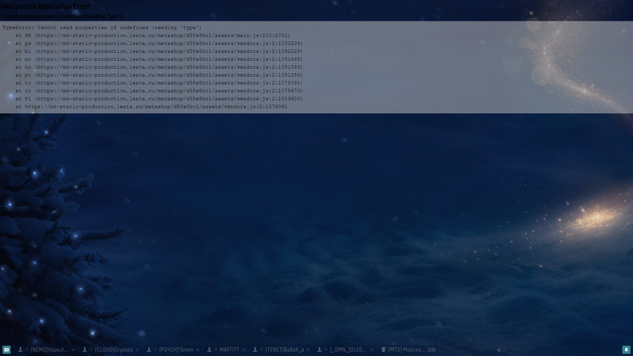Open the [MTS] clan chat tab
The height and width of the screenshot is (356, 633).
407,349
